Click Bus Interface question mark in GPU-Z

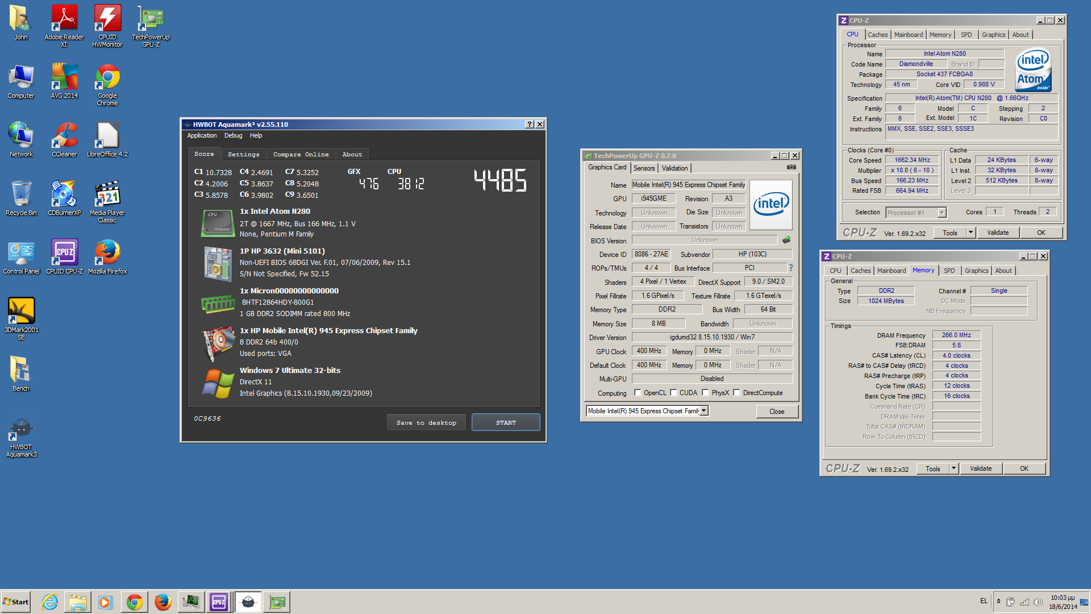[790, 268]
